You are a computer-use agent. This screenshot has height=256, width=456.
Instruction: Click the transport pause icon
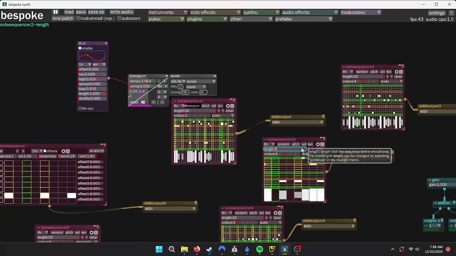(143, 102)
